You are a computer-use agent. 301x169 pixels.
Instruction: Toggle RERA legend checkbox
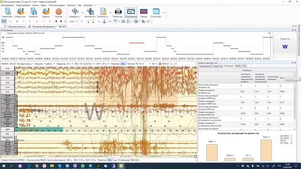pos(281,136)
